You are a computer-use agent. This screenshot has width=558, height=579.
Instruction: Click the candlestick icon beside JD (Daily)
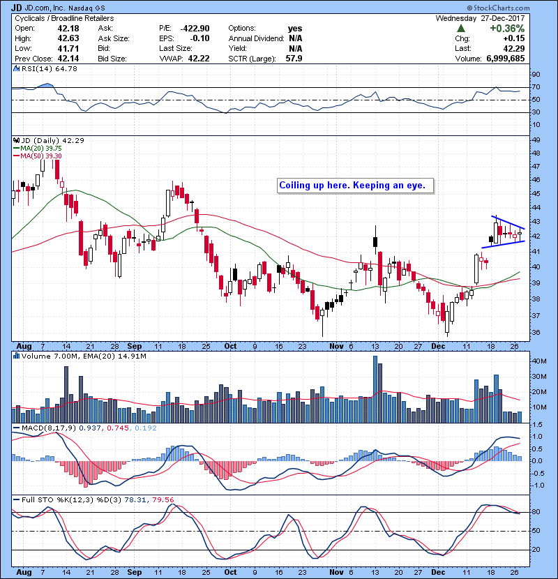click(x=16, y=140)
